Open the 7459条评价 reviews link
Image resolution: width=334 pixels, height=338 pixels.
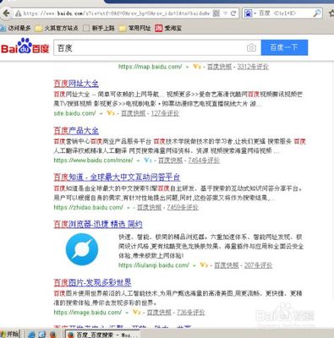click(x=183, y=207)
